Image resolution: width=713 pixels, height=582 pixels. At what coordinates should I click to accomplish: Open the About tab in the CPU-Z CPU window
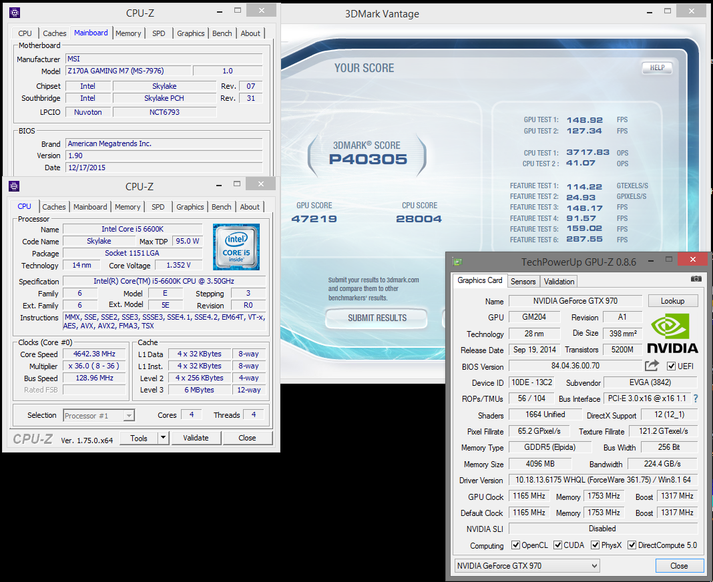[x=250, y=207]
